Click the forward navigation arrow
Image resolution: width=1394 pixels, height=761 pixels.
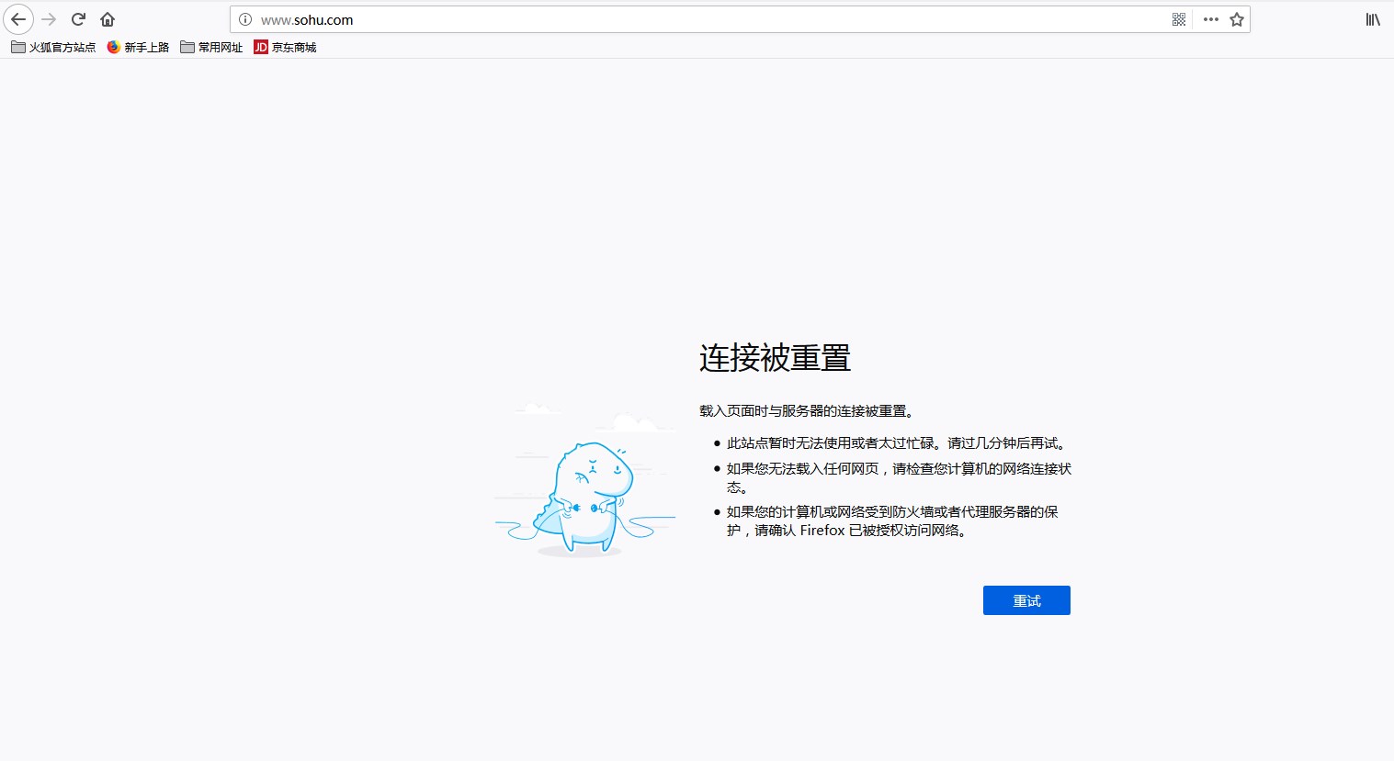tap(49, 19)
